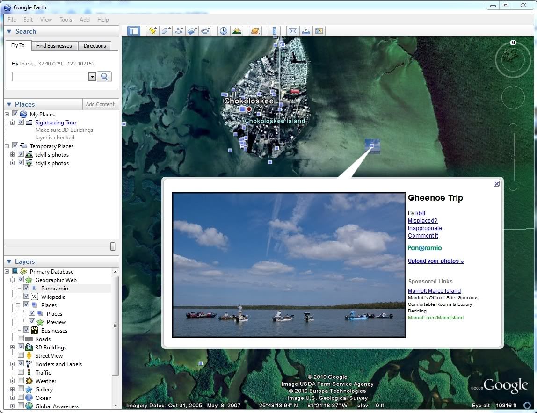The image size is (537, 413).
Task: Disable the Borders and Labels checkbox
Action: [x=21, y=364]
